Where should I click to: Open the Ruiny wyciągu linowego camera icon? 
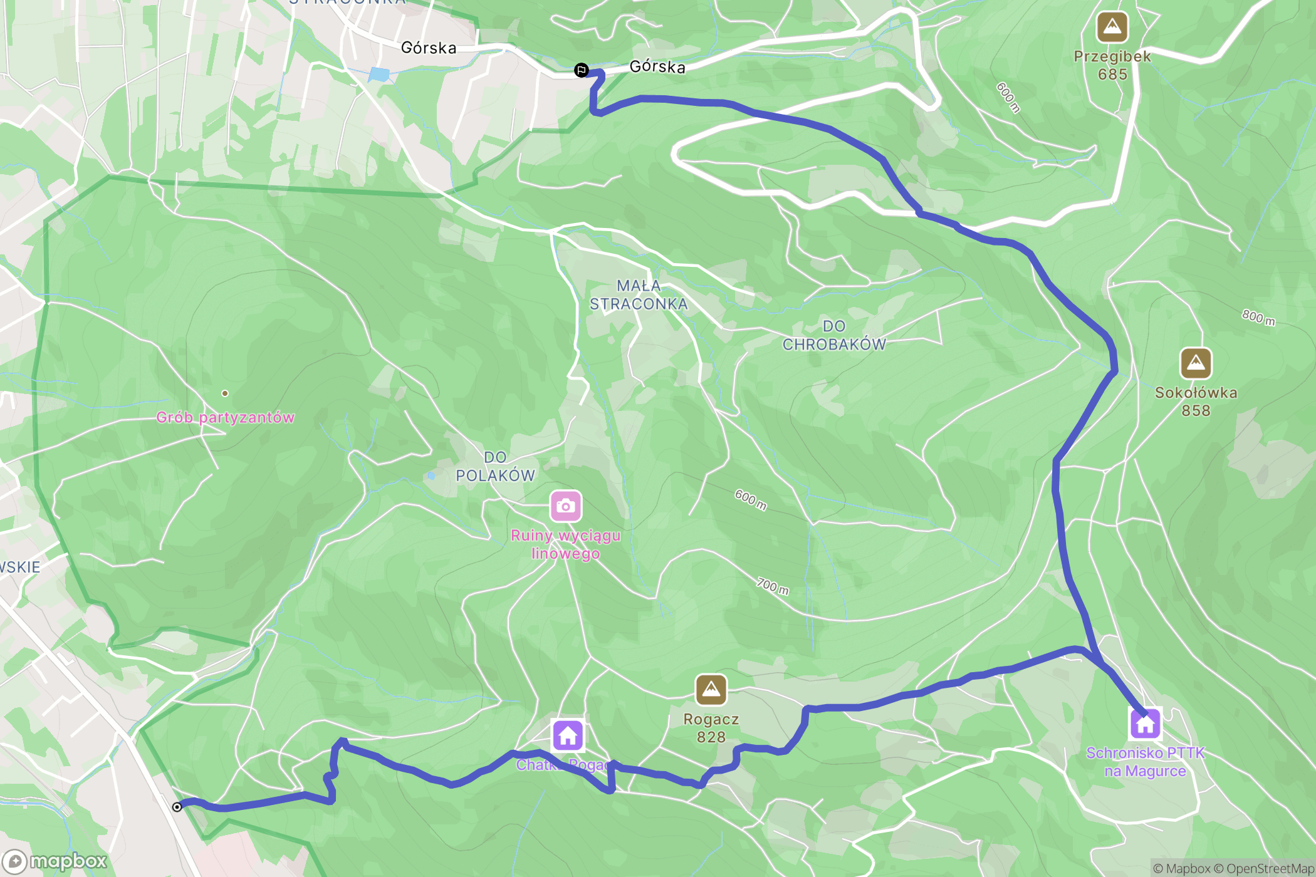point(565,506)
